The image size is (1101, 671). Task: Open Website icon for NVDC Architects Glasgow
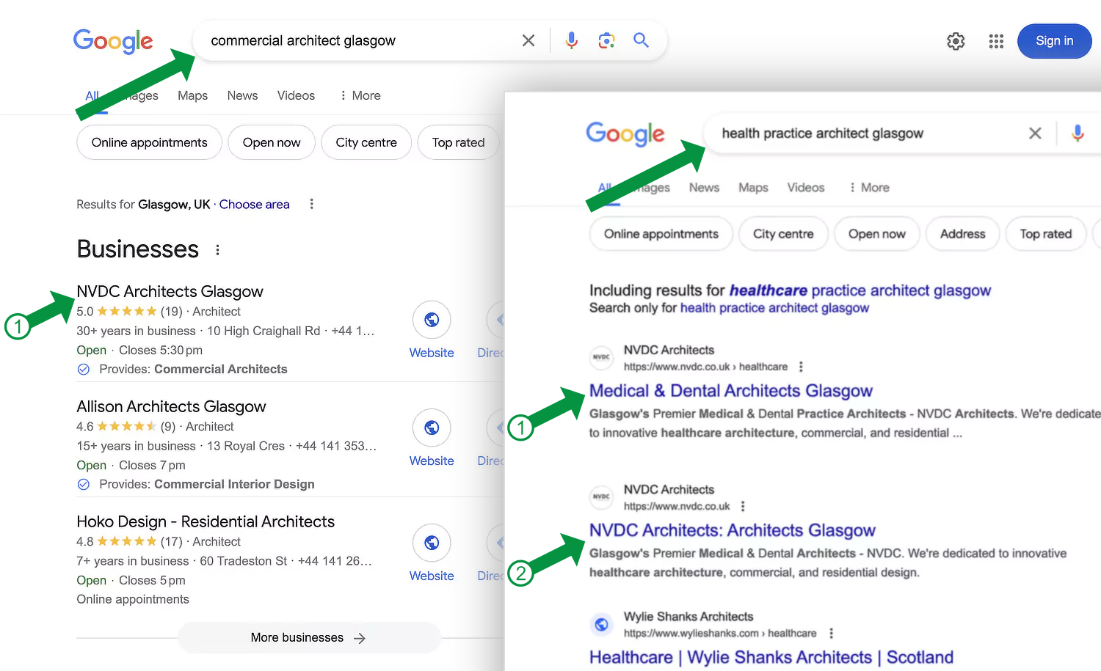point(432,320)
